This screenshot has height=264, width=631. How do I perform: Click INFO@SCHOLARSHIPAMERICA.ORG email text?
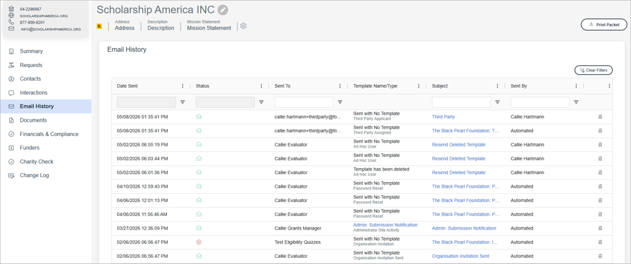[51, 30]
